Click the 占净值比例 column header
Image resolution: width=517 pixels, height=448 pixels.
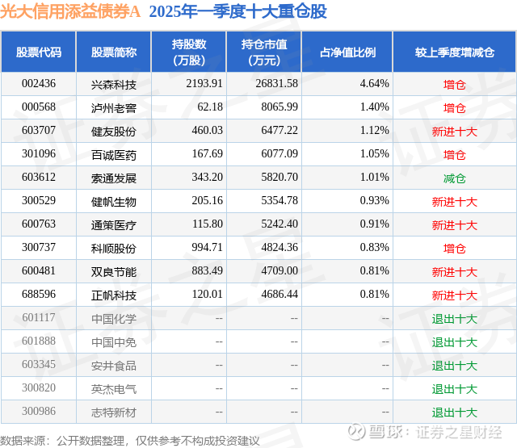click(x=347, y=52)
